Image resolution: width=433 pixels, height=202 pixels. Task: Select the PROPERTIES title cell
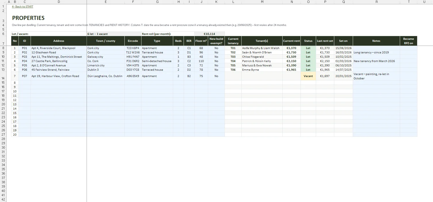pyautogui.click(x=28, y=18)
